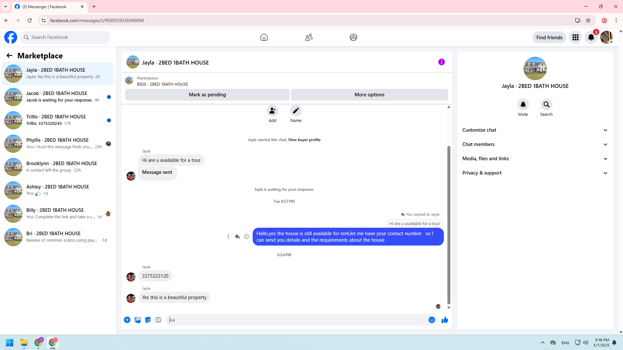
Task: Reload the browser page
Action: pos(30,20)
